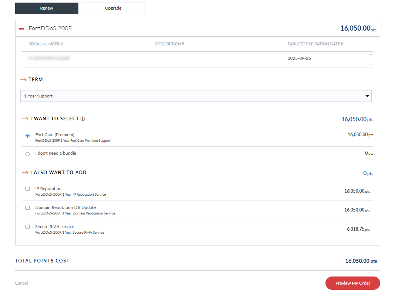Select the FortiCare (Premium) bundle option
The height and width of the screenshot is (292, 395).
tap(27, 135)
